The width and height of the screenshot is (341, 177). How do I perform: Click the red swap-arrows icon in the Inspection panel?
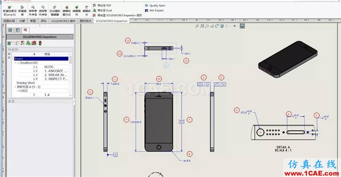(22, 43)
